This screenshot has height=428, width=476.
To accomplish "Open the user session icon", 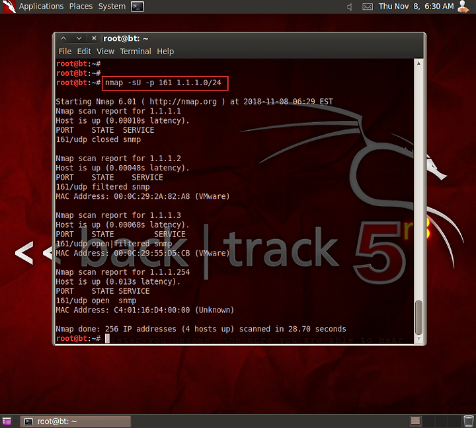I will (463, 7).
